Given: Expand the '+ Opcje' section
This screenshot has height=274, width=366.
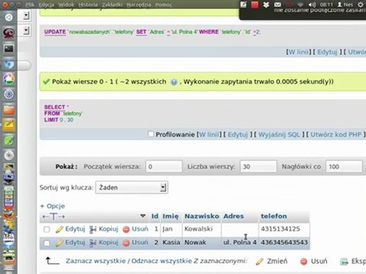Looking at the screenshot, I should (x=53, y=206).
